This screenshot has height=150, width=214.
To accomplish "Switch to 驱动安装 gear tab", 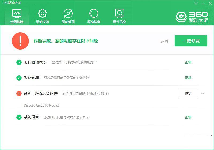I will (x=43, y=16).
